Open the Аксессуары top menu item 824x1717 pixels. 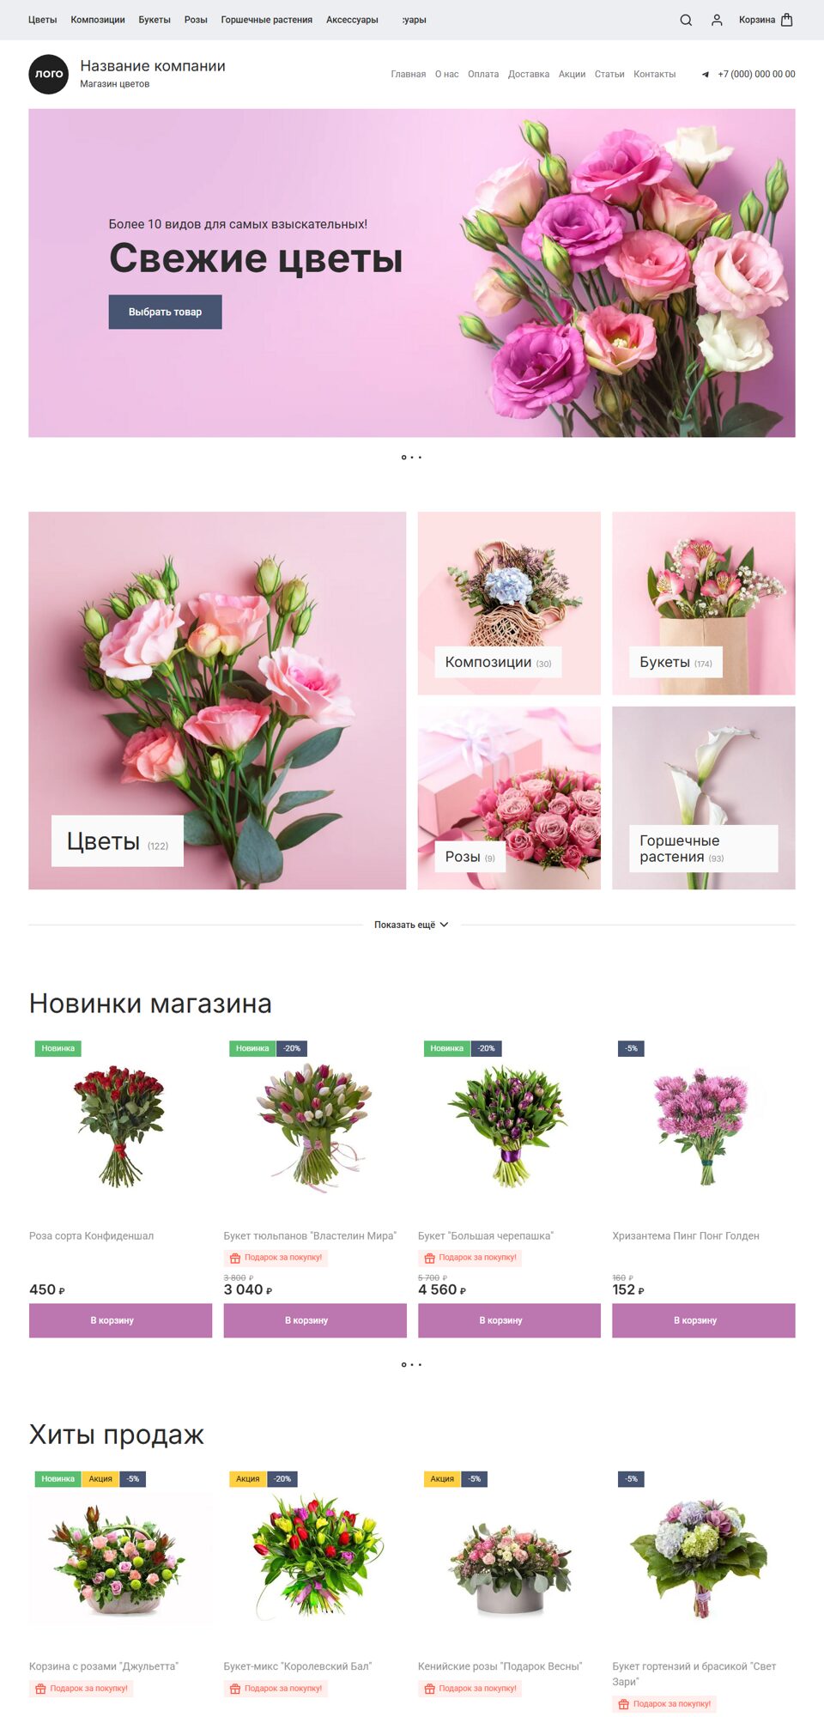pyautogui.click(x=352, y=20)
